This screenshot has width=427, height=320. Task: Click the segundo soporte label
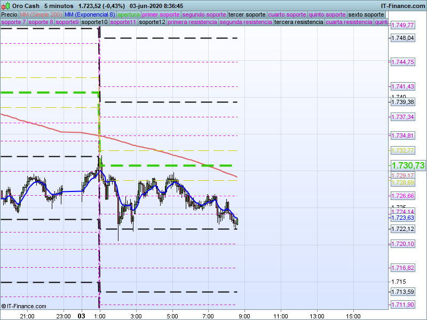click(204, 14)
